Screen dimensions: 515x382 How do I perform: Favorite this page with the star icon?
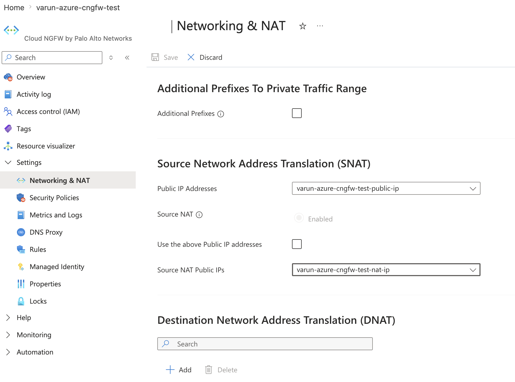click(302, 26)
